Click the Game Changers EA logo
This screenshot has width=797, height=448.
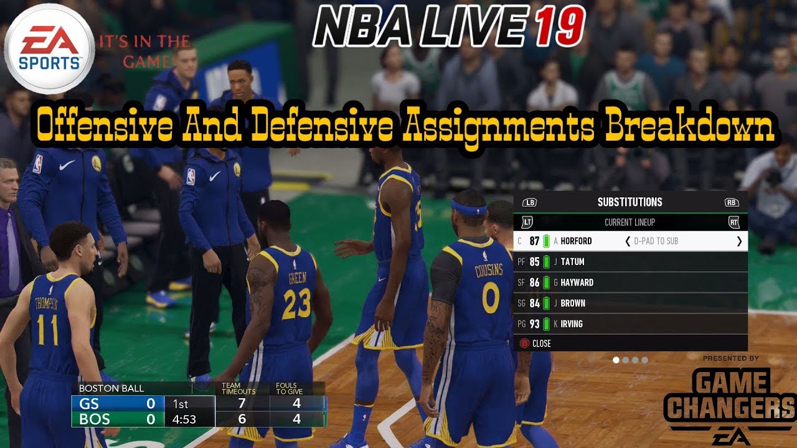(x=730, y=407)
